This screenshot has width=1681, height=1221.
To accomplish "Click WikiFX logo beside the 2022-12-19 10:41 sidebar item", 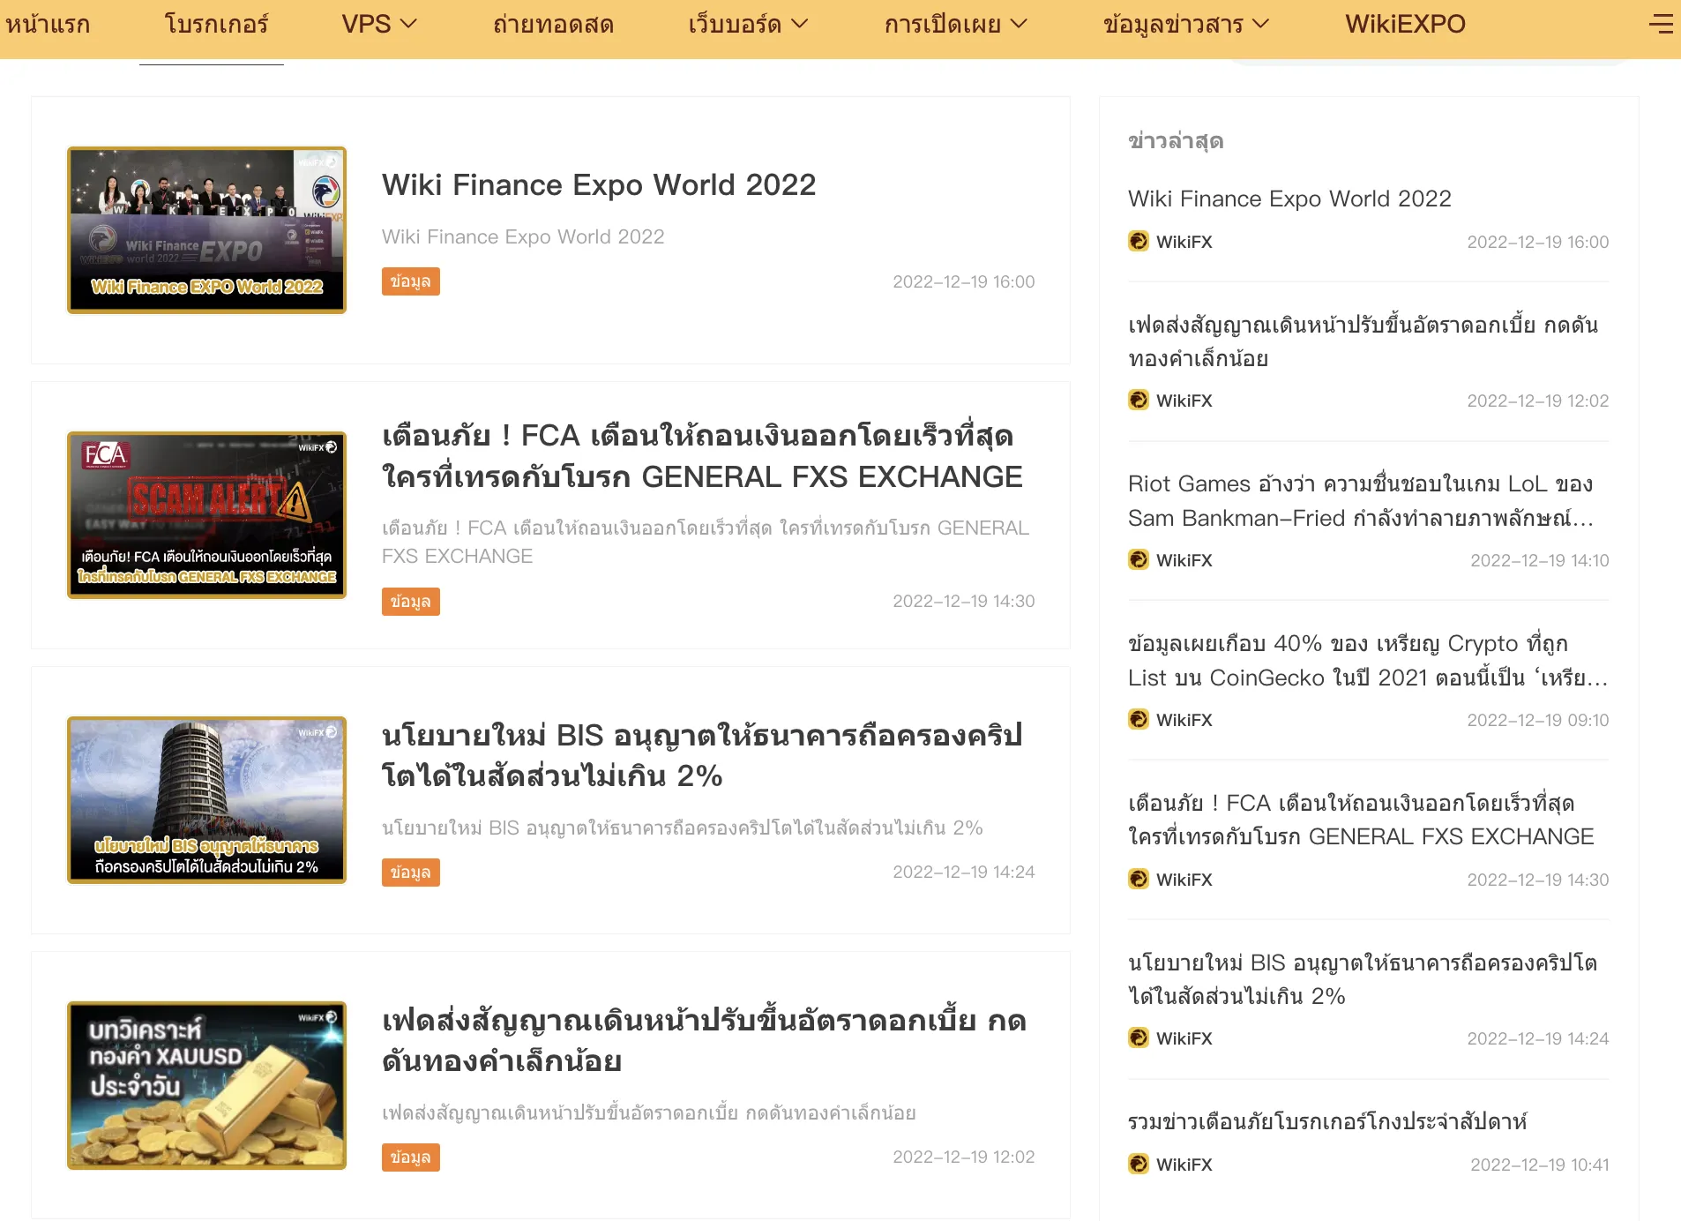I will coord(1139,1164).
